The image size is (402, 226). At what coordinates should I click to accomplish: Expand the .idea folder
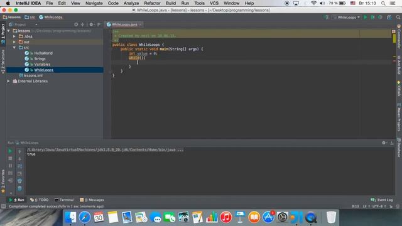14,36
